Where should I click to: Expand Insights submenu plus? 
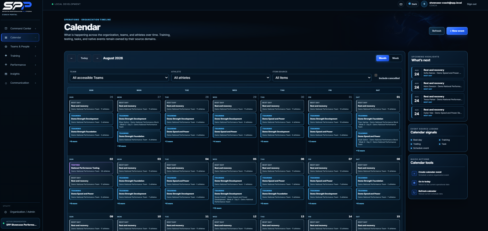click(x=35, y=74)
